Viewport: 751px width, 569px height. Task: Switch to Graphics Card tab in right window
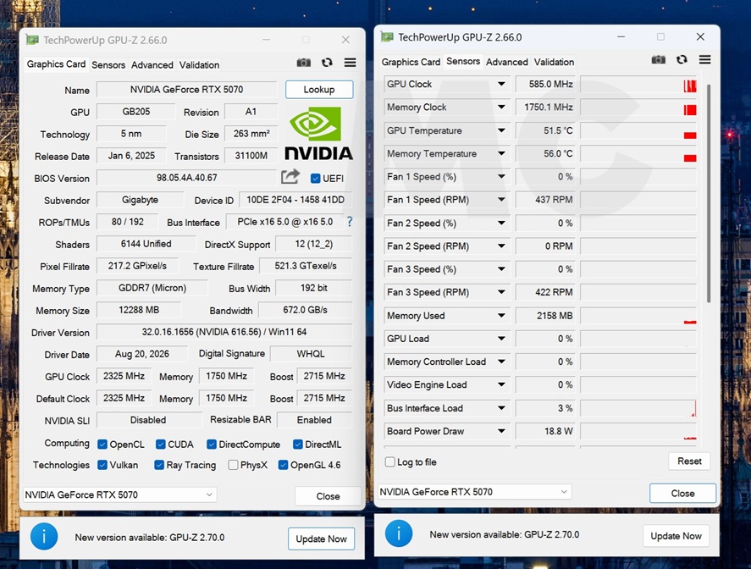[x=411, y=62]
